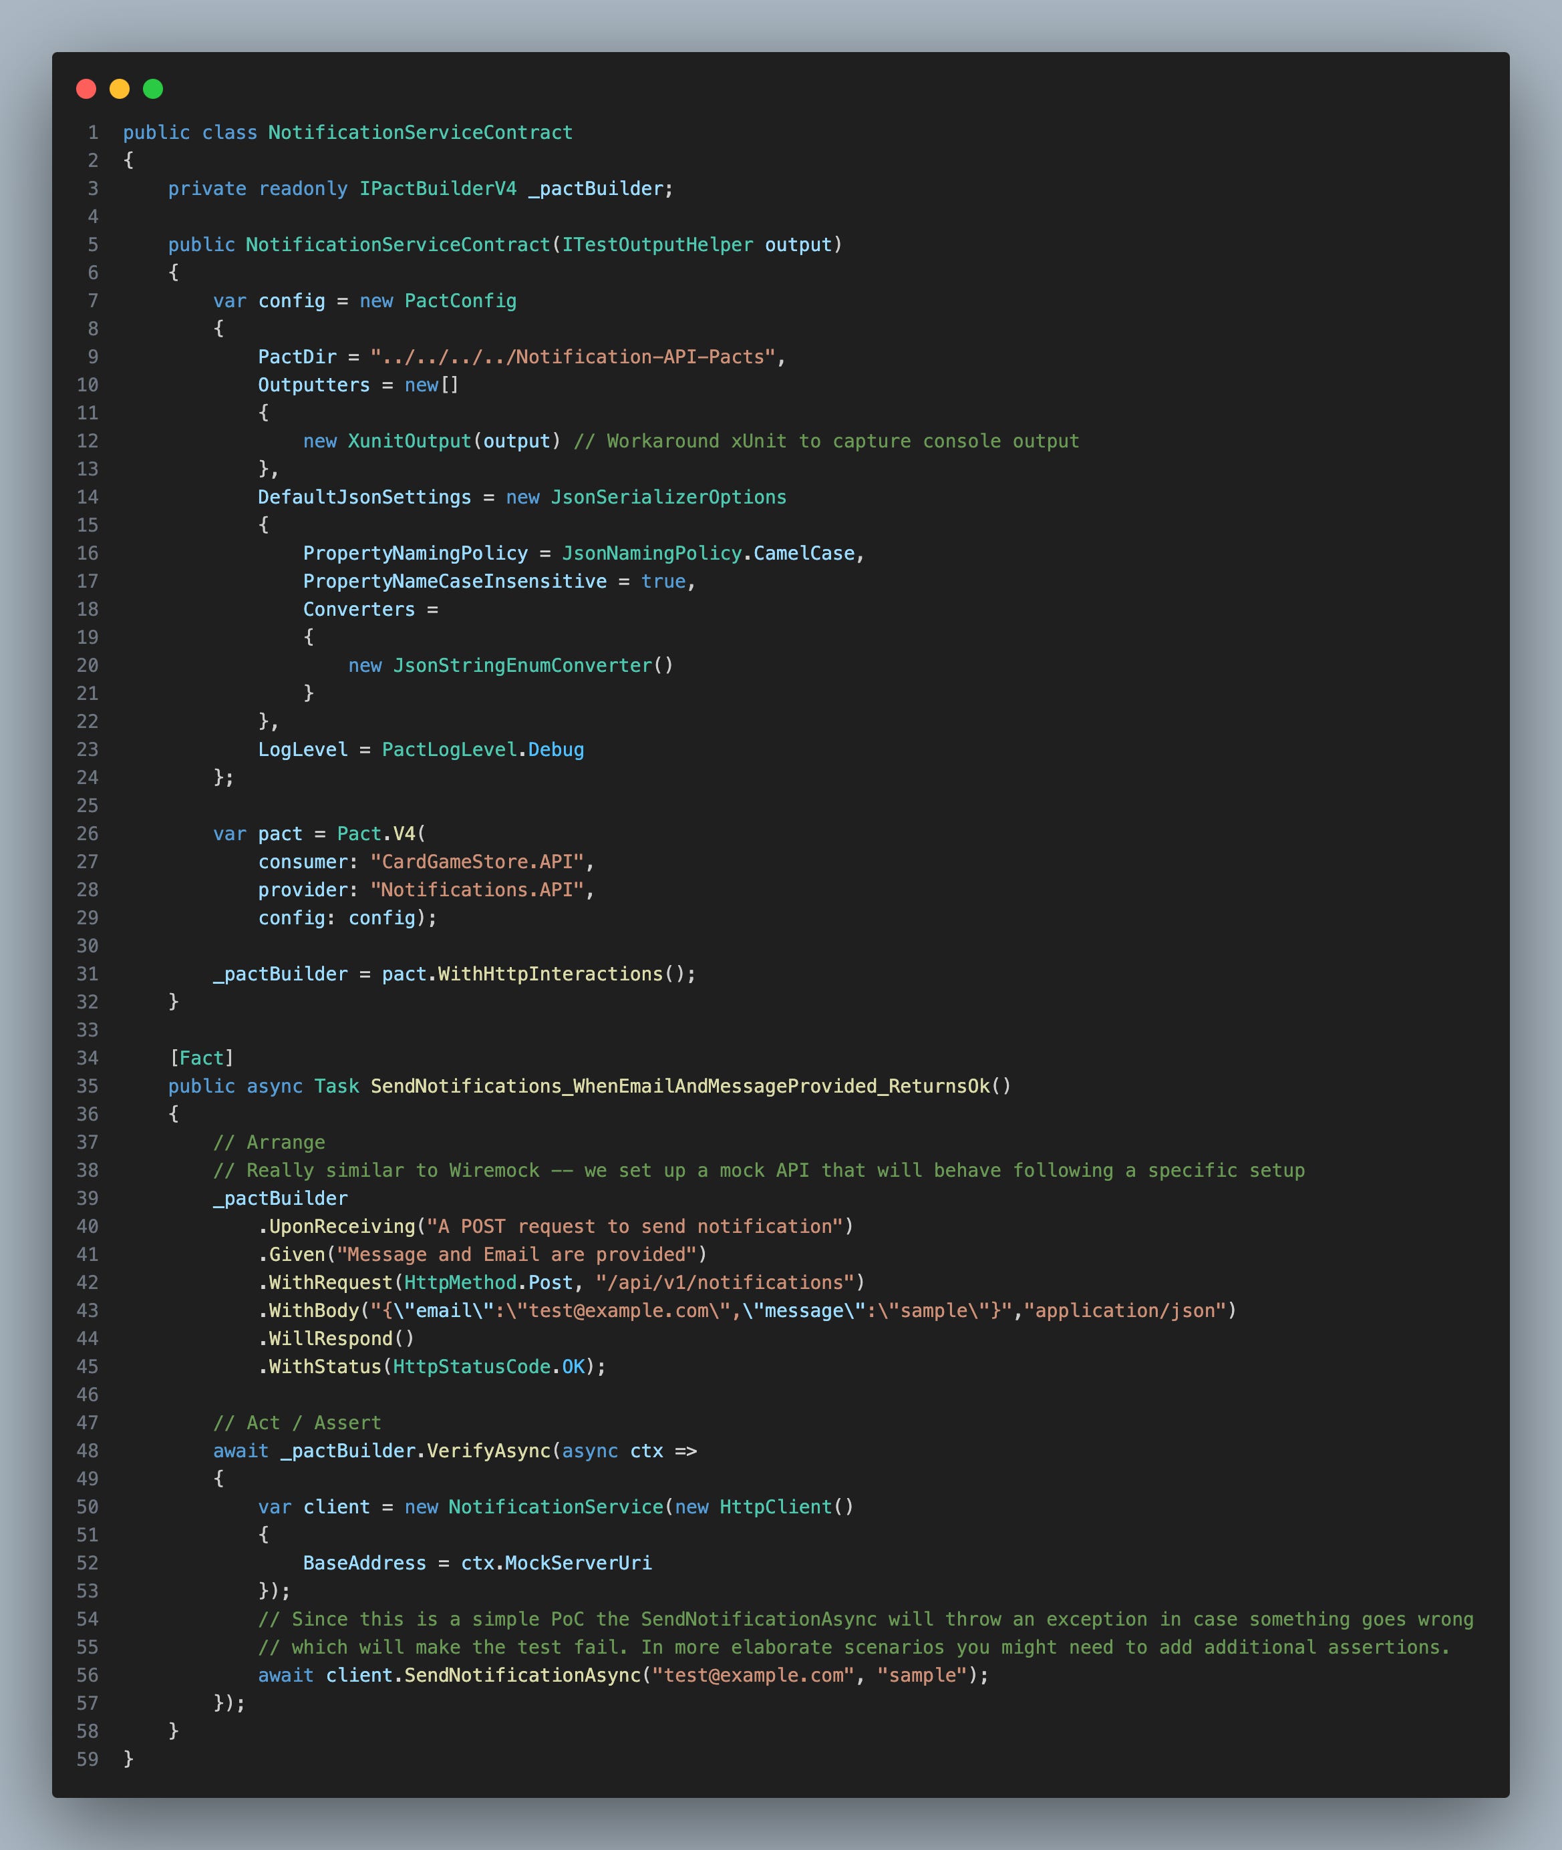Viewport: 1562px width, 1850px height.
Task: Click BaseAddress on line 52
Action: tap(364, 1563)
